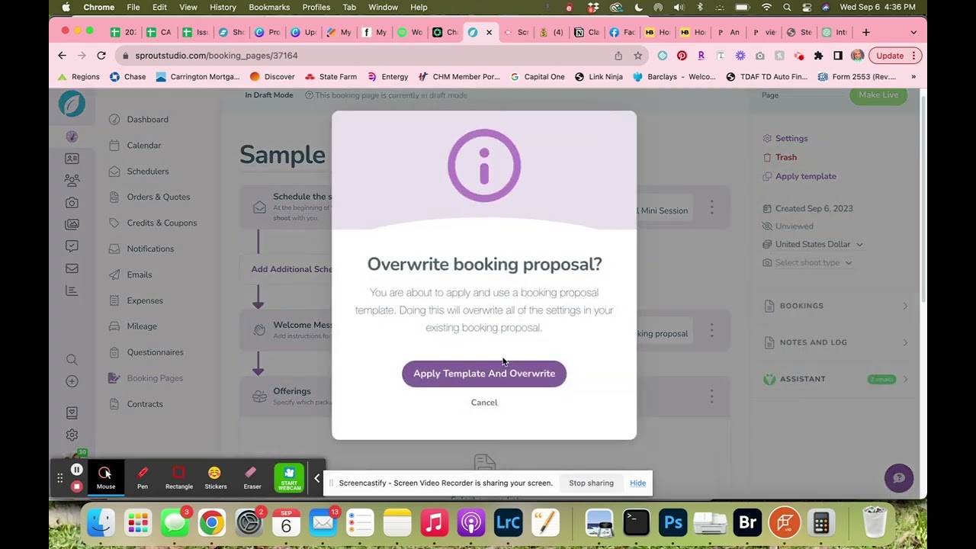The image size is (976, 549).
Task: Open options menu for booking proposal step
Action: (711, 330)
